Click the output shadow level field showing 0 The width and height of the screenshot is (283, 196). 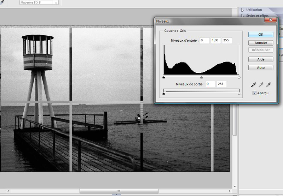click(210, 84)
